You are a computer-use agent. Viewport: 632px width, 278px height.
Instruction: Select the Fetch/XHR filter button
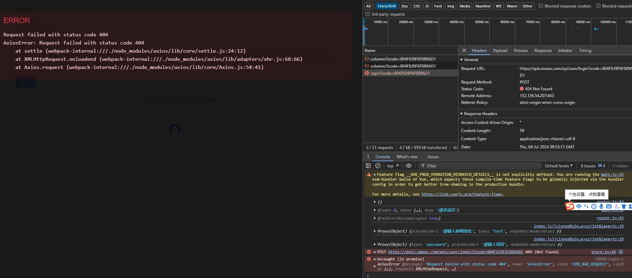(x=387, y=6)
